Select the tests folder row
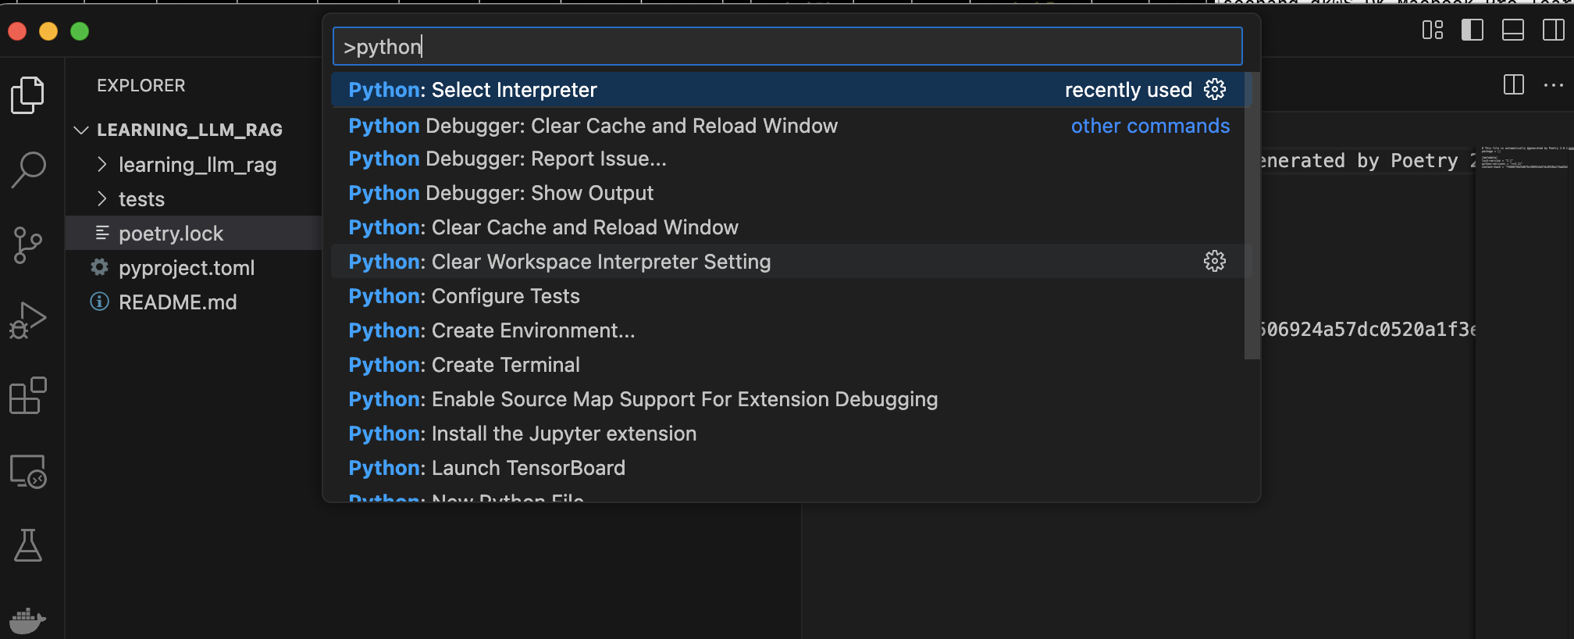The image size is (1574, 639). point(194,198)
